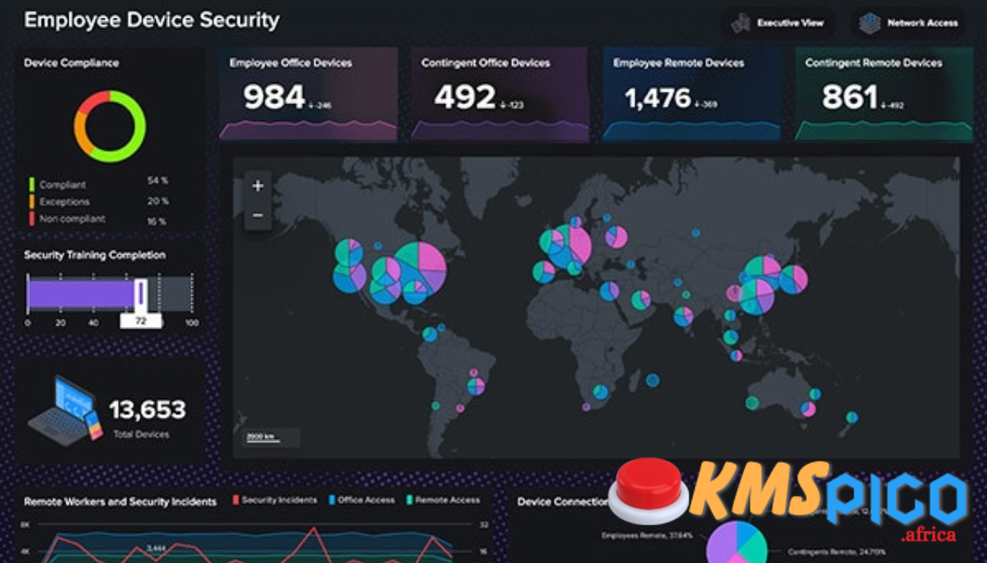Click the 16 % Non compliant value

click(157, 221)
